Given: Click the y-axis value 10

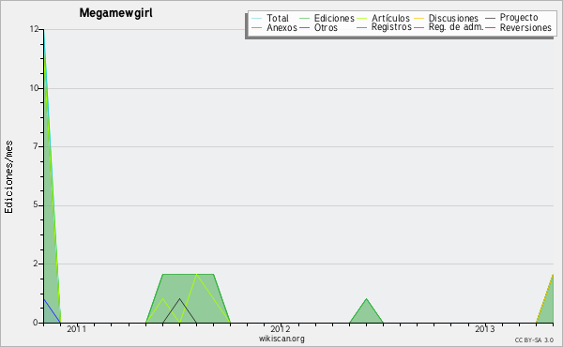Looking at the screenshot, I should pyautogui.click(x=34, y=88).
